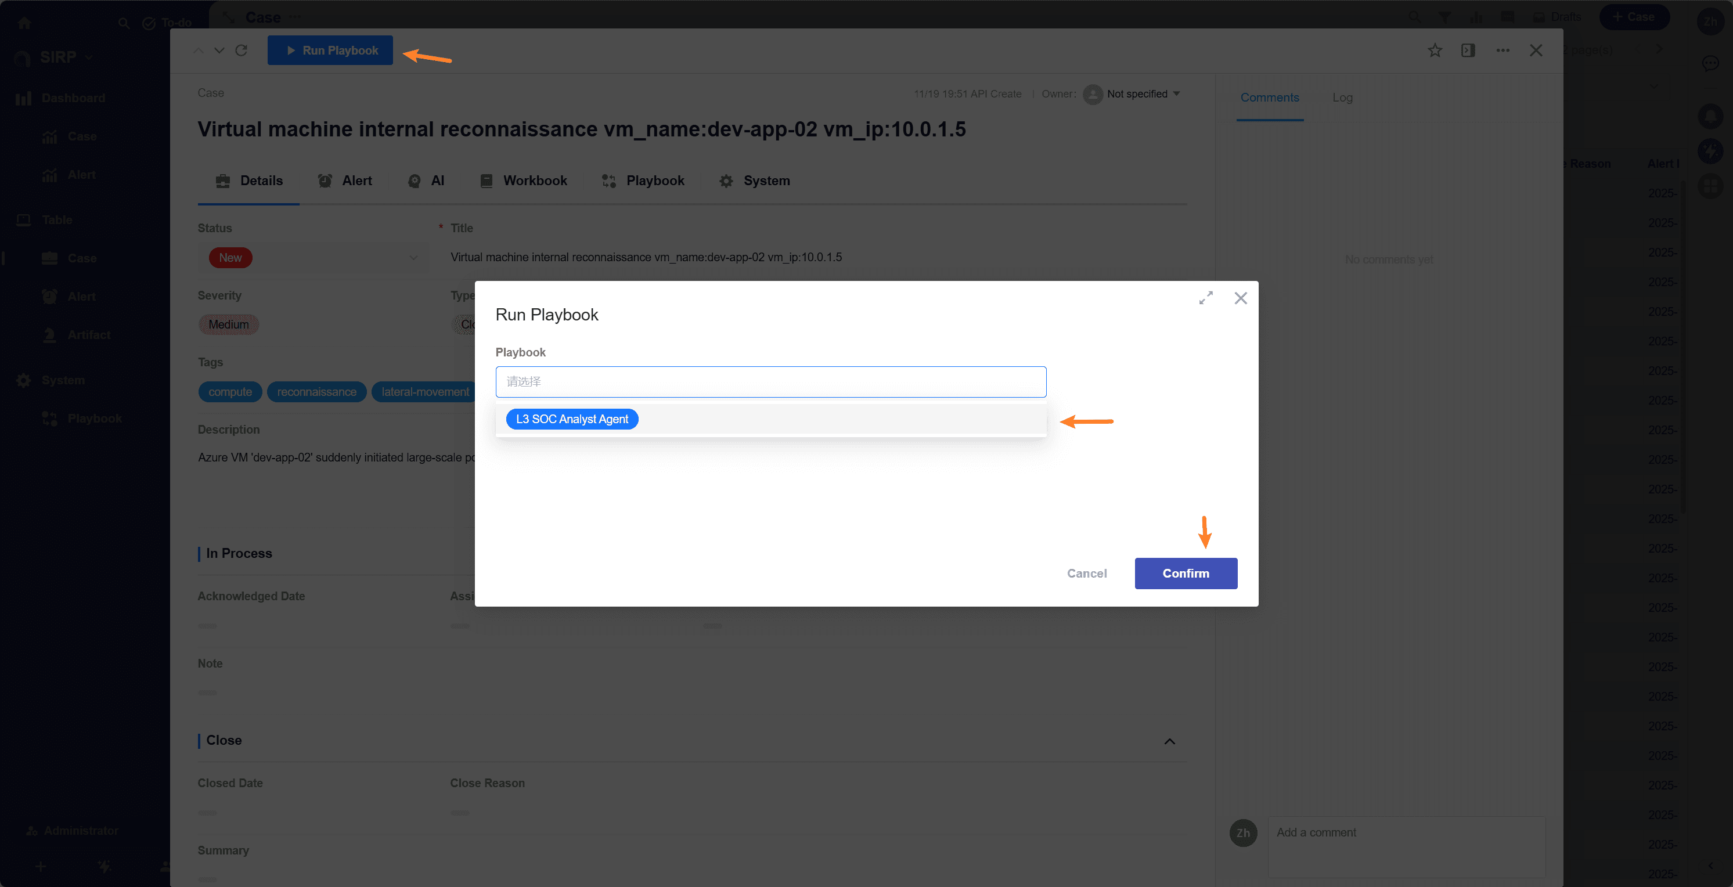Click the Run Playbook toolbar button

pos(330,51)
